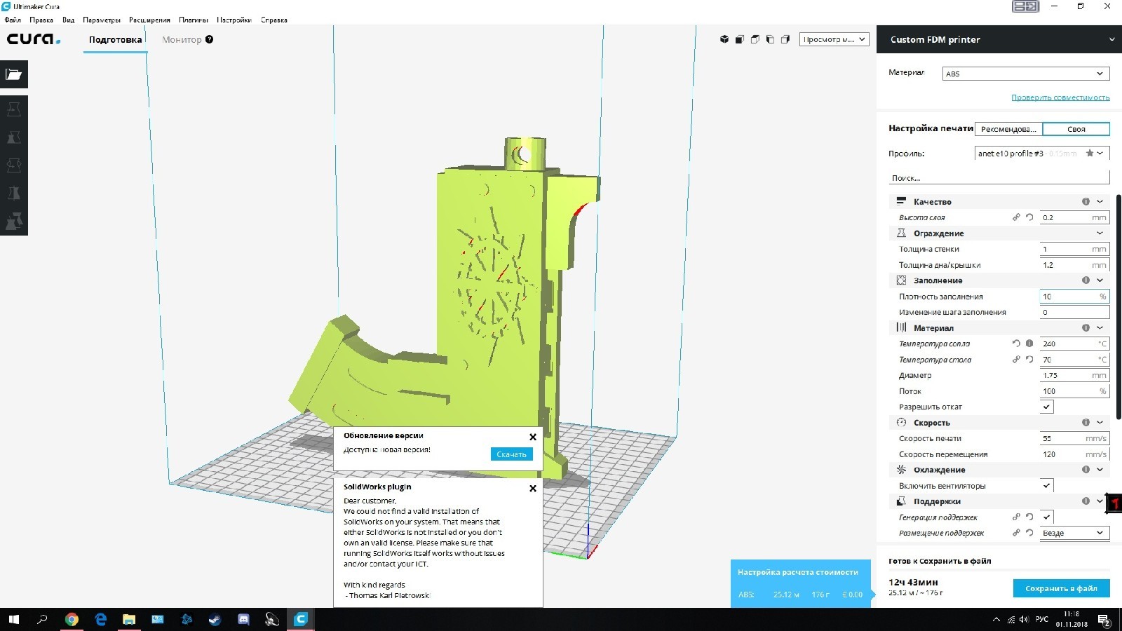Collapse the Качество settings section

(1100, 202)
